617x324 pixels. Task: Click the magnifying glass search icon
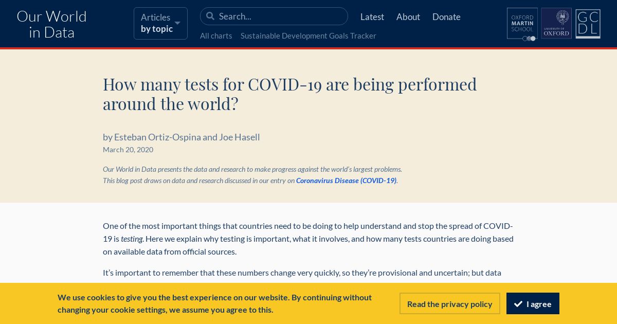pos(210,16)
